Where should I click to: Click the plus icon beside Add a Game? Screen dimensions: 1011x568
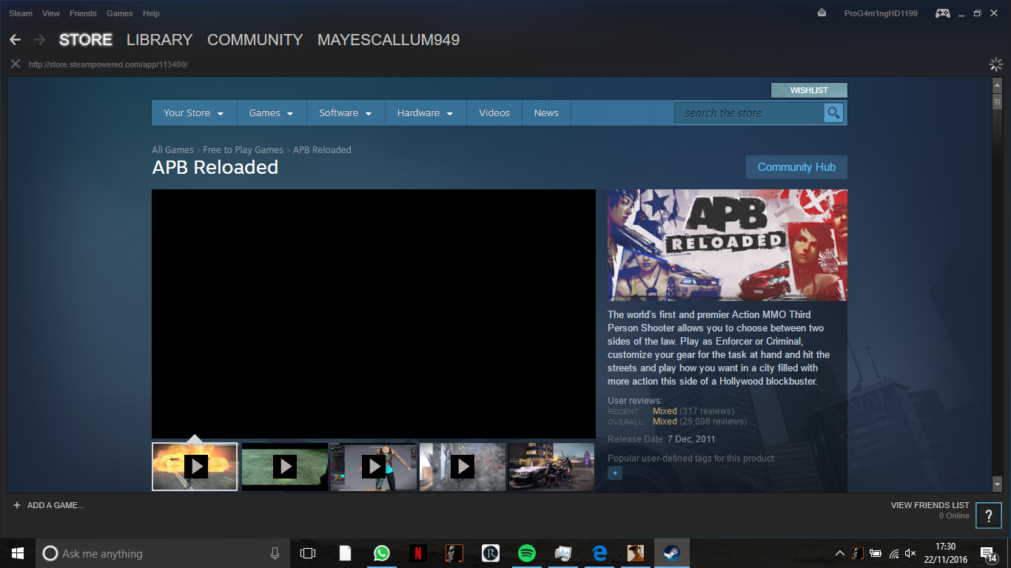coord(17,505)
